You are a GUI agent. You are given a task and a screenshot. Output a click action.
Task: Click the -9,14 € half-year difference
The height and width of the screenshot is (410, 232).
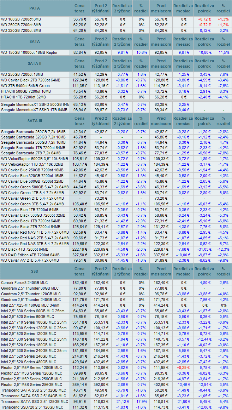(204, 85)
